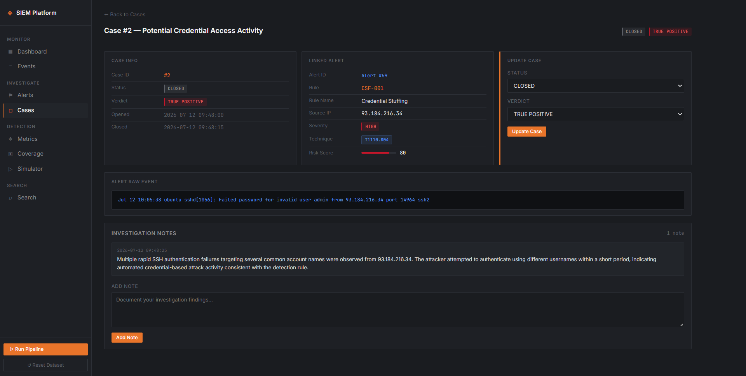Click the T1110.004 technique tag
This screenshot has width=746, height=376.
[x=376, y=140]
